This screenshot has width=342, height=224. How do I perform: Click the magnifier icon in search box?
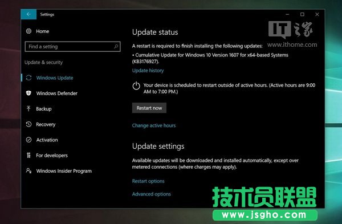coord(116,47)
